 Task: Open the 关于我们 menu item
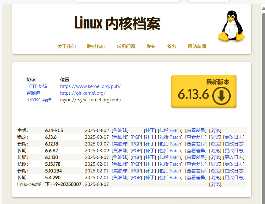tap(66, 47)
